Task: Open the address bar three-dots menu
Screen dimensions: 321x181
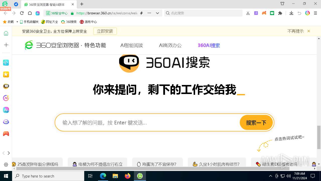Action: [149, 13]
